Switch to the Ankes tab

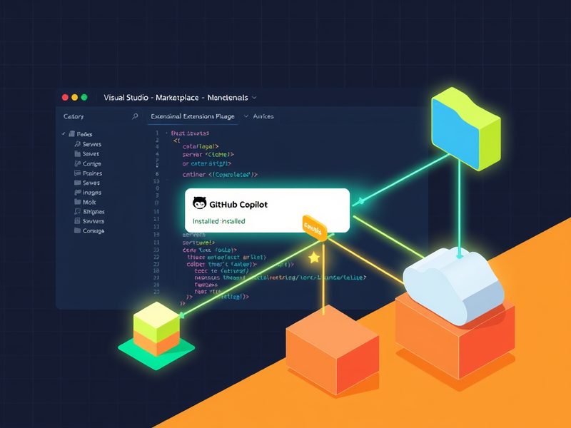click(x=263, y=116)
